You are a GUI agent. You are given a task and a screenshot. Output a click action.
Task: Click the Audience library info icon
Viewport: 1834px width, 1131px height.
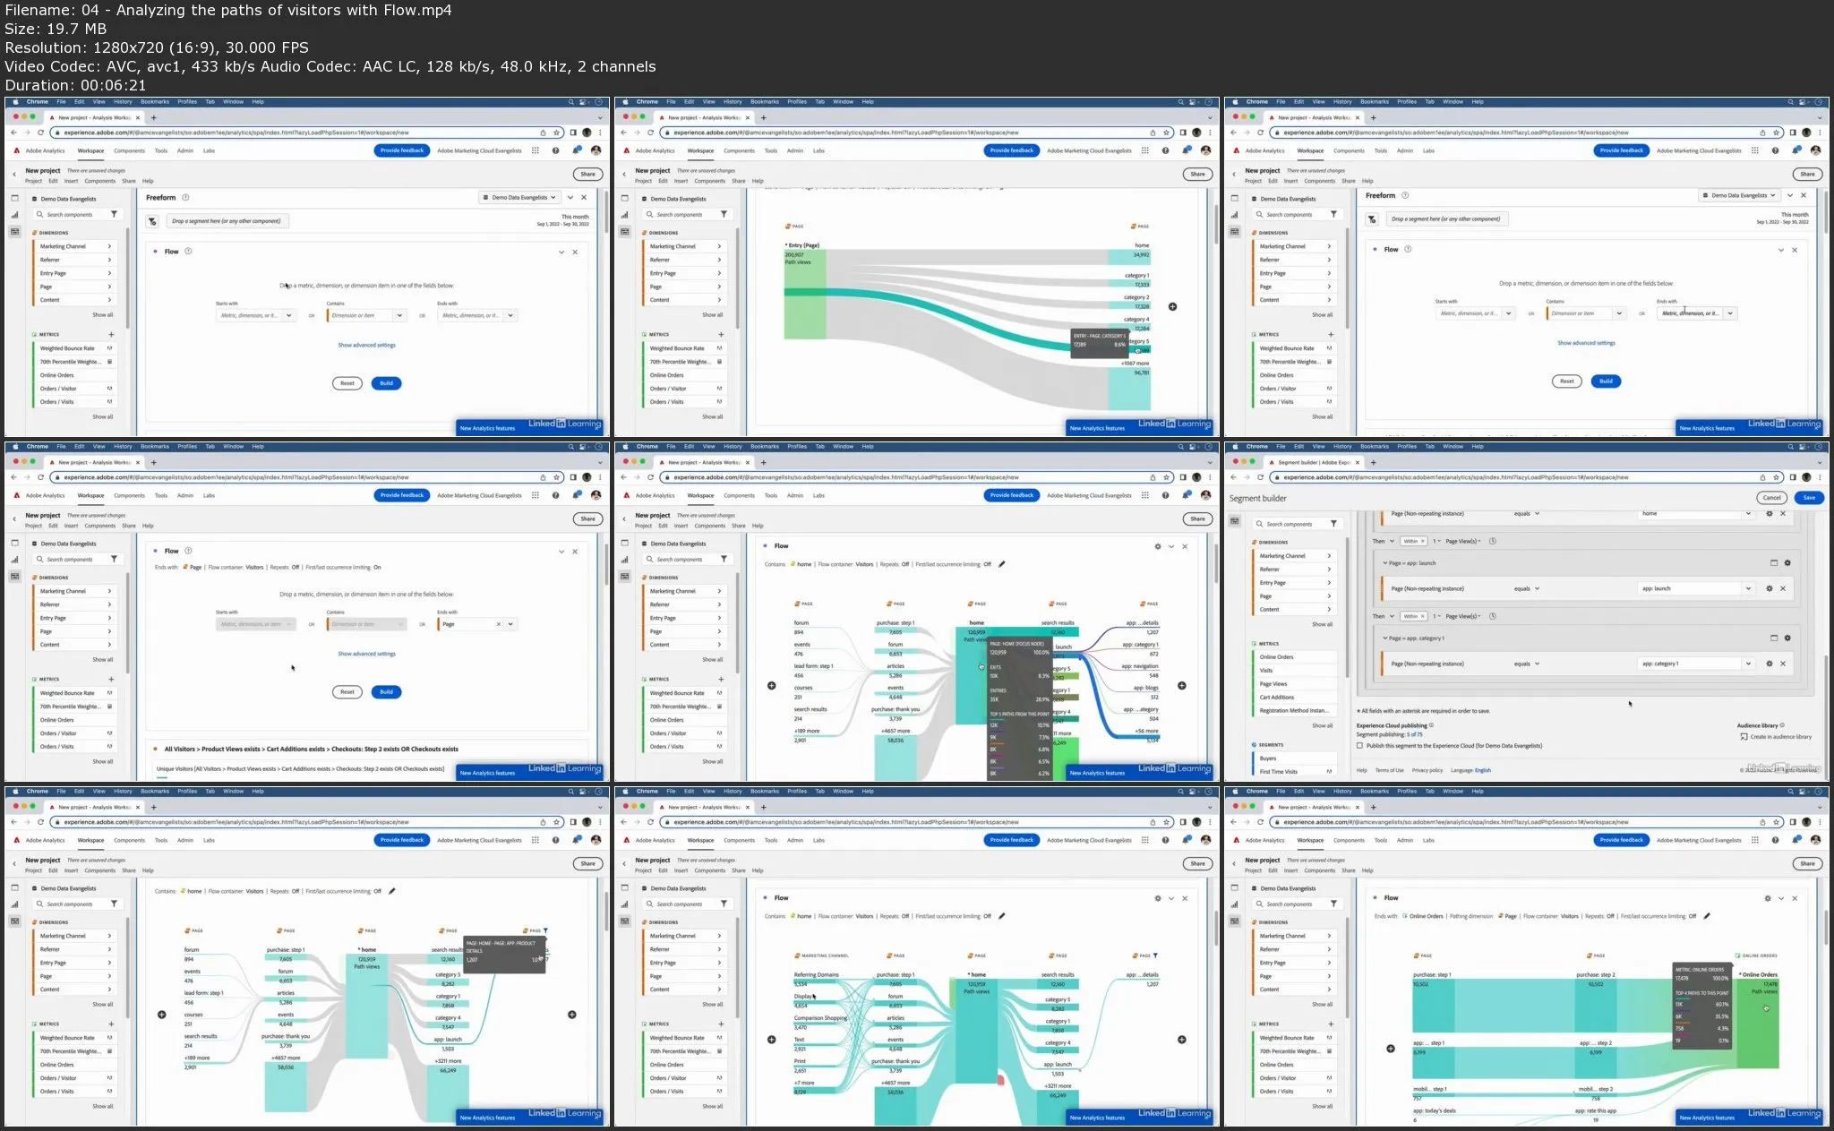point(1782,725)
